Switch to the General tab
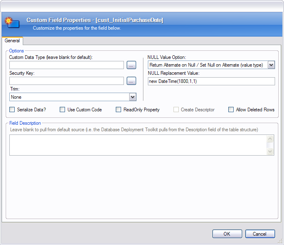The image size is (284, 245). 12,41
